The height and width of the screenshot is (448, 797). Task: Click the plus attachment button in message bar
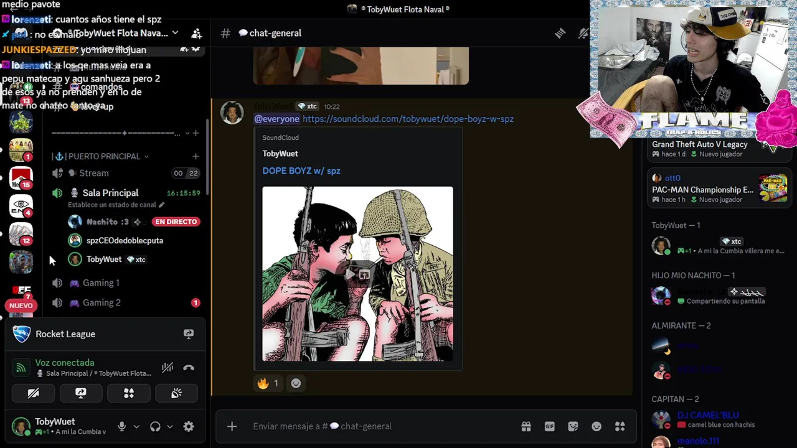tap(232, 426)
